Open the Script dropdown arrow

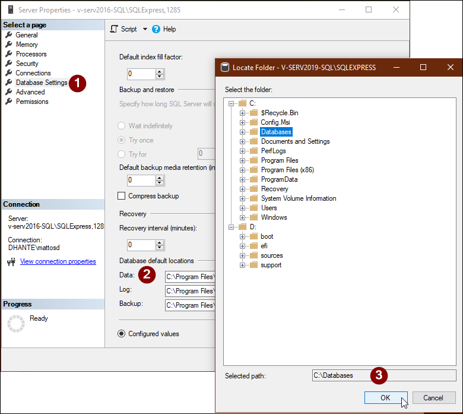coord(145,29)
